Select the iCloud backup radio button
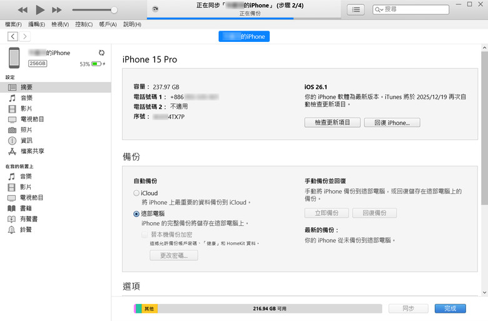Image resolution: width=488 pixels, height=321 pixels. coord(136,193)
